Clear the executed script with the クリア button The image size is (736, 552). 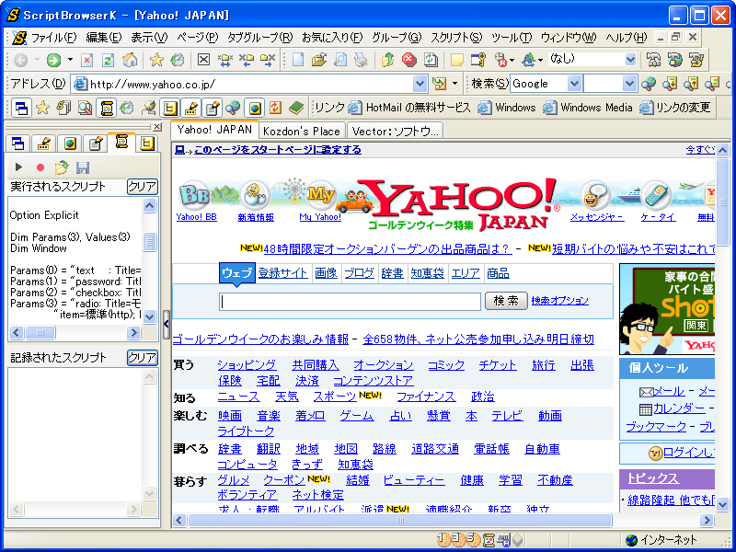click(143, 184)
